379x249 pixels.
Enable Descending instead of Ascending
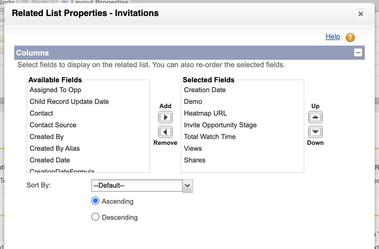click(x=95, y=217)
